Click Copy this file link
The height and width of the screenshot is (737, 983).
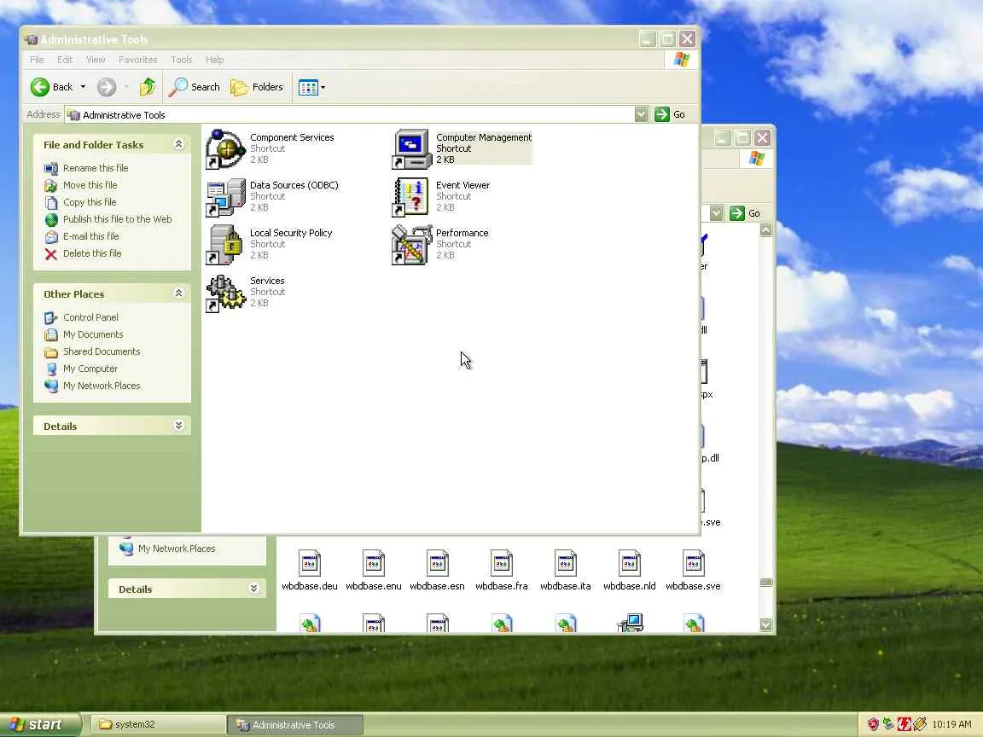pos(89,202)
